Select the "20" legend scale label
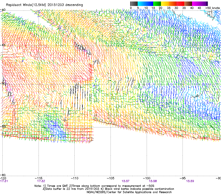Screen dimensions: 221x194 161,8
